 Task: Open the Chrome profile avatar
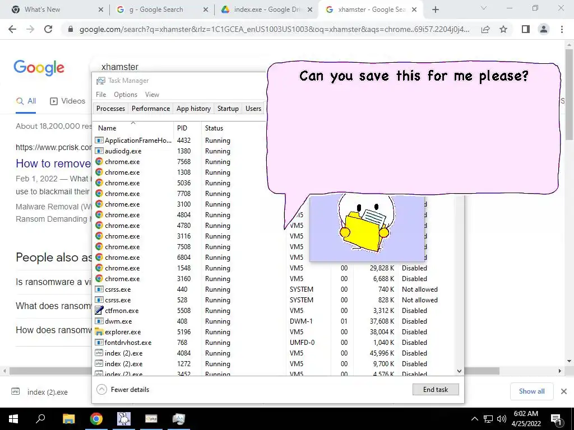[544, 29]
